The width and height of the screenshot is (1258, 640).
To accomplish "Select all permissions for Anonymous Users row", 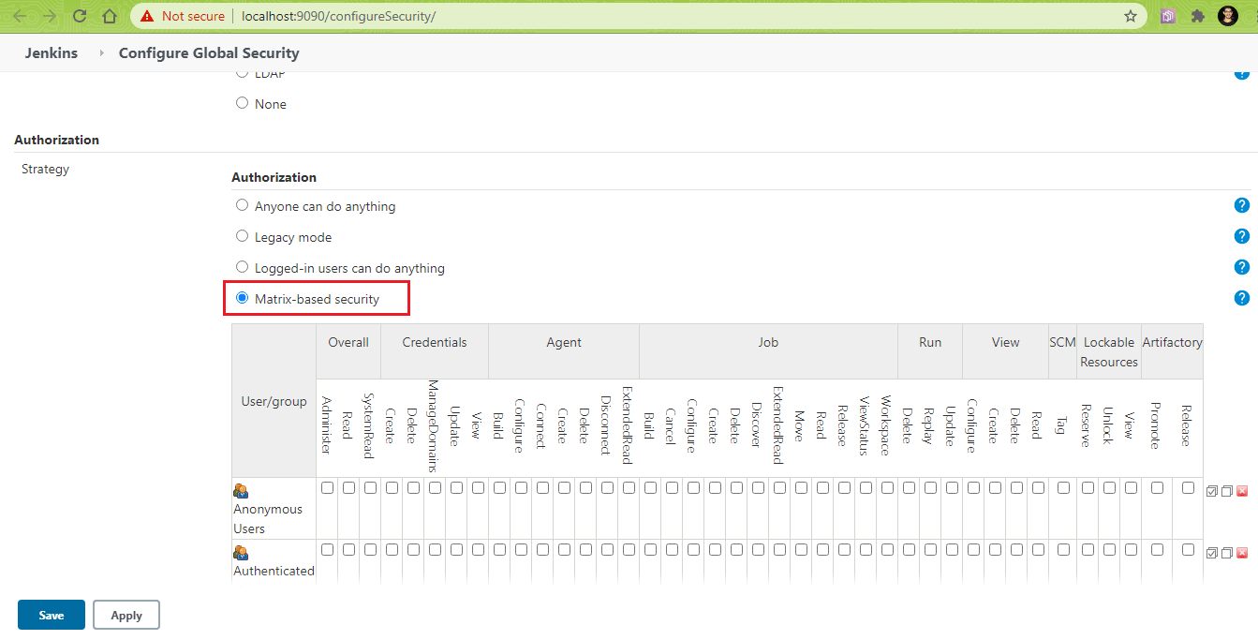I will click(1212, 491).
